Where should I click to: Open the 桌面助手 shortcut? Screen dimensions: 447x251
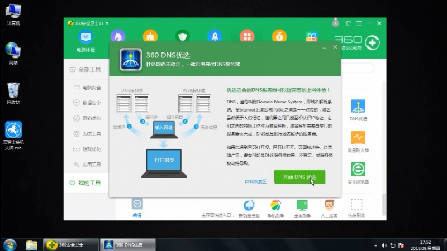click(302, 209)
